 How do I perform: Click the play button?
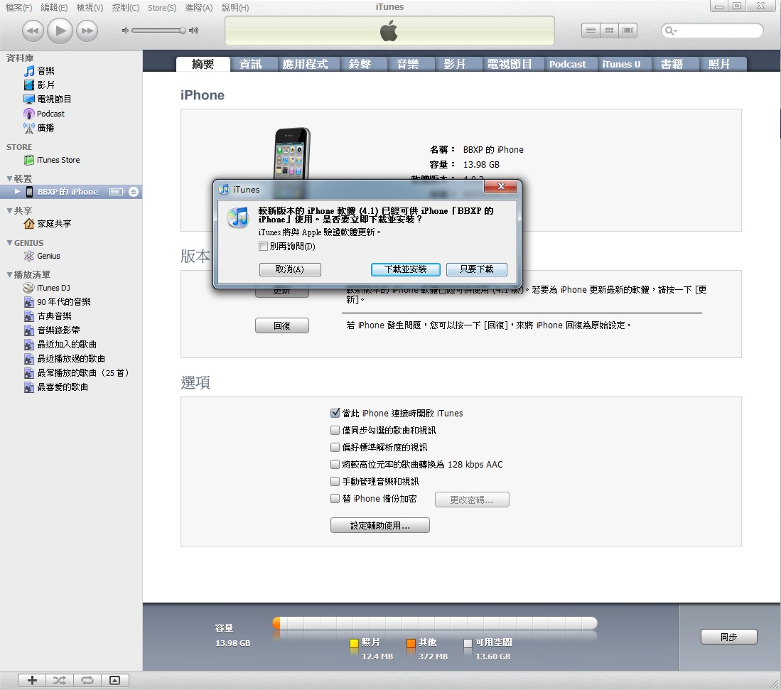pos(60,31)
